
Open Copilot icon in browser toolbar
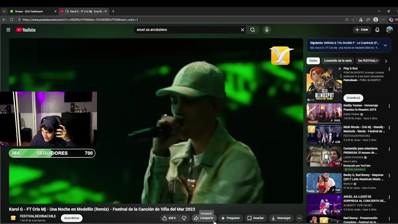[391, 20]
